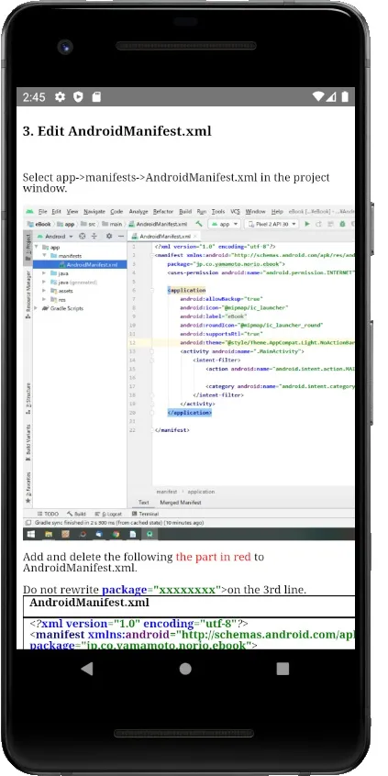The image size is (388, 776).
Task: Open the Build menu in the menu bar
Action: click(x=185, y=211)
